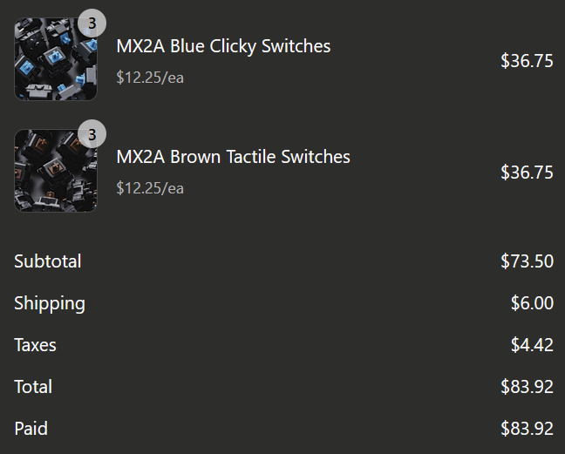Open the MX2A Blue Clicky Switches title

click(x=223, y=46)
